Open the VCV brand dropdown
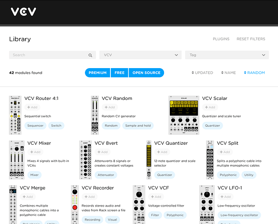 (140, 55)
